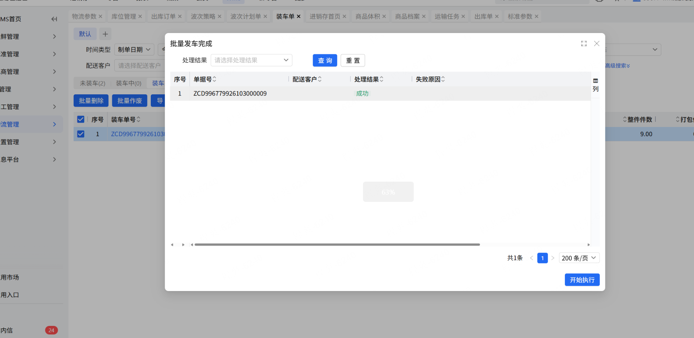Click the scrollbar's right arrow at far end
The image size is (694, 338).
click(x=588, y=244)
